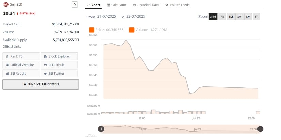281x140 pixels.
Task: Click the Rank 70 button
Action: pos(21,56)
